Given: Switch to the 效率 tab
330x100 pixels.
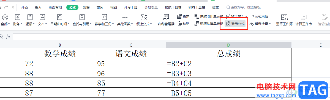Looking at the screenshot, I should (x=215, y=8).
